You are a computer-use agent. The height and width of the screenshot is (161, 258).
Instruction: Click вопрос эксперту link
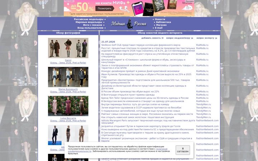tap(207, 38)
